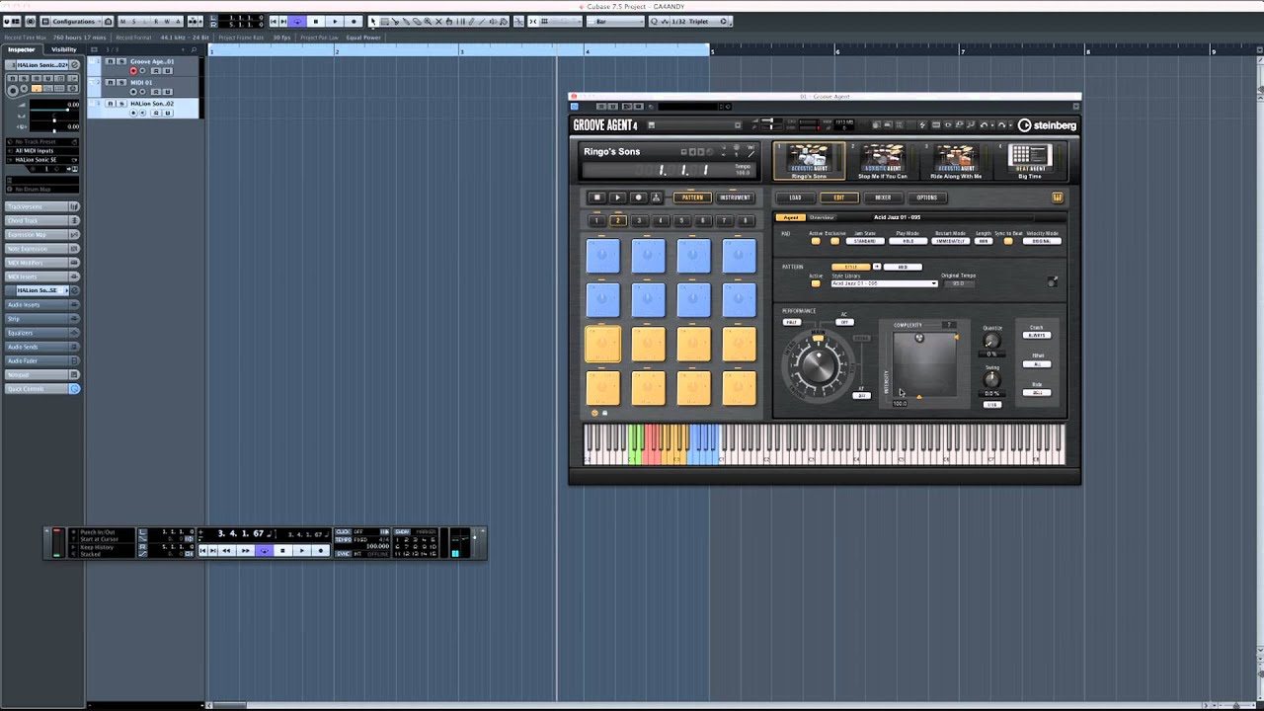
Task: Open the EDIT page
Action: [x=838, y=197]
